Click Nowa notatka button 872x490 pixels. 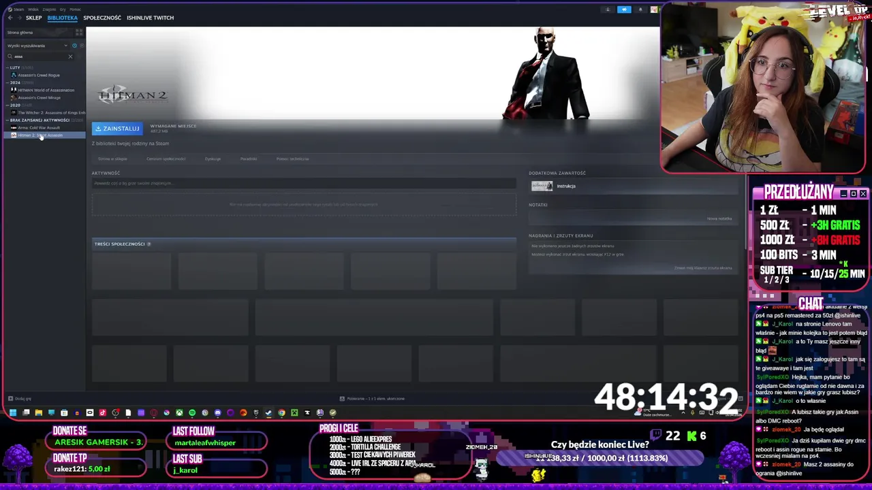click(719, 218)
